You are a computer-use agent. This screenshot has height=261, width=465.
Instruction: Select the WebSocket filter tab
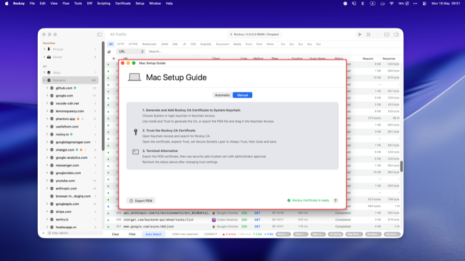pos(149,44)
